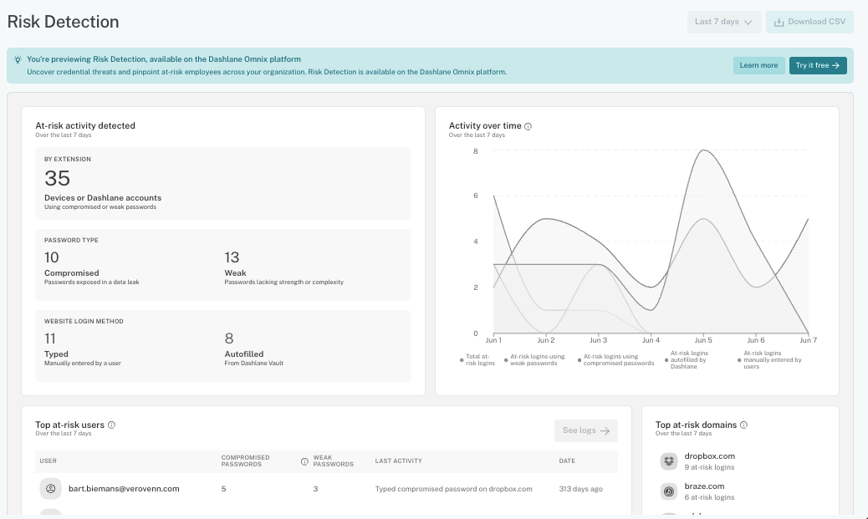The image size is (868, 519).
Task: Click the info icon beside Top at-risk users
Action: tap(111, 425)
